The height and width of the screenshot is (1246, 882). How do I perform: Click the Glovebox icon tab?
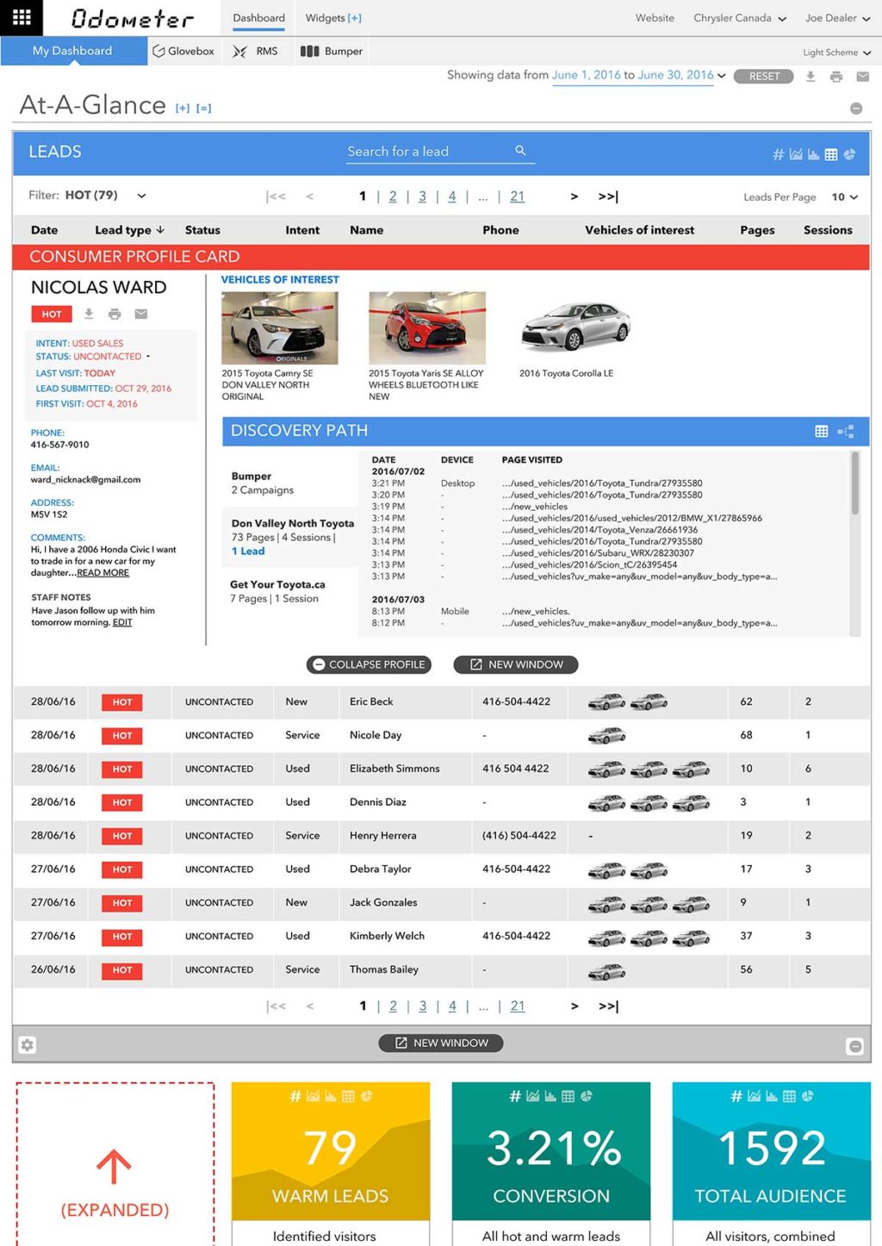183,51
